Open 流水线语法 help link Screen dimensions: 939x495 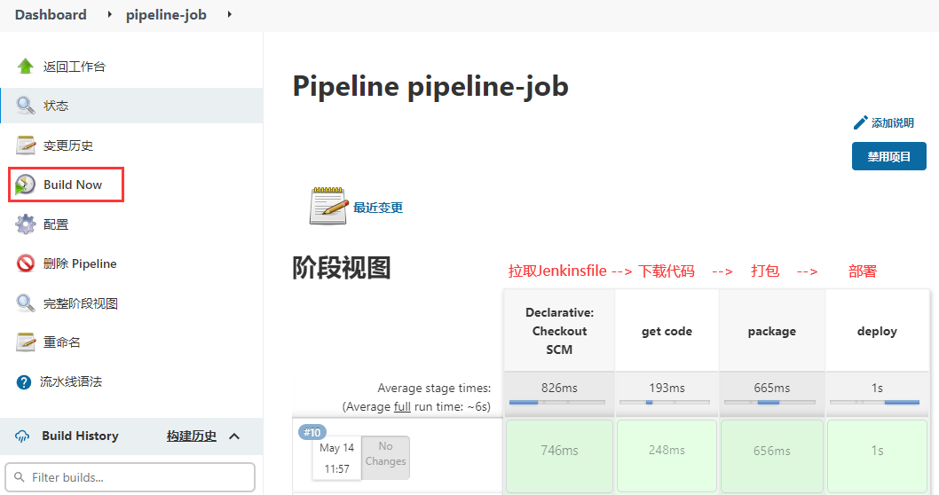(71, 381)
